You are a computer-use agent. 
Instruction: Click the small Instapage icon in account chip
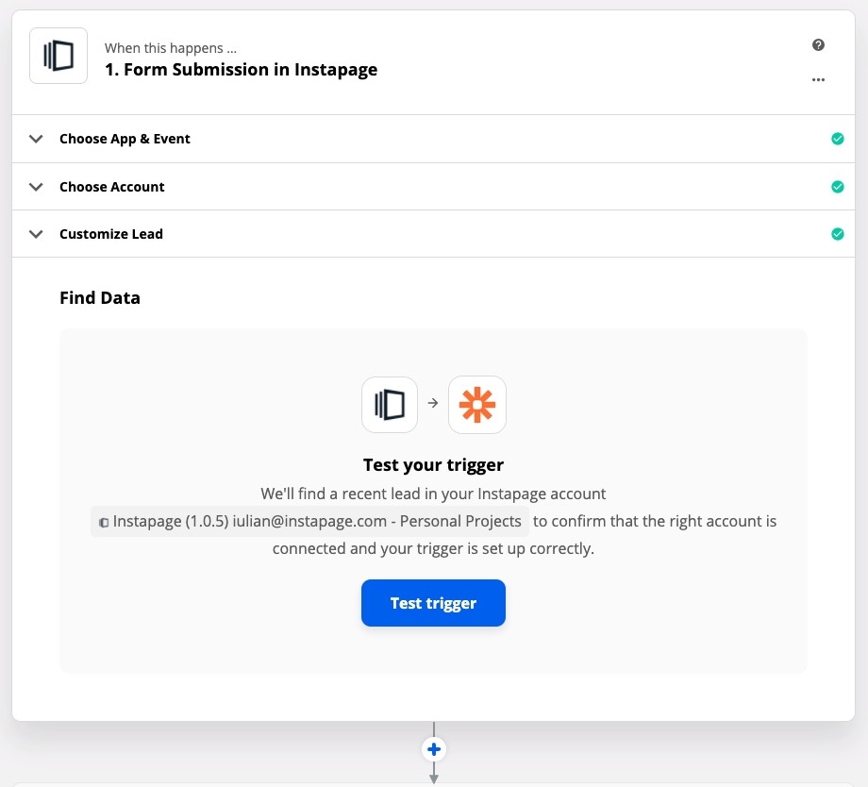click(104, 522)
